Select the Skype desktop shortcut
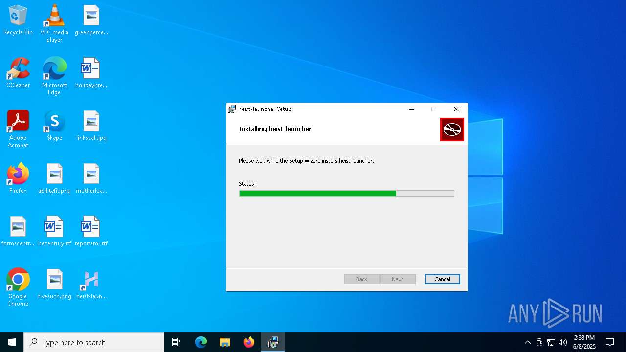 pos(54,126)
